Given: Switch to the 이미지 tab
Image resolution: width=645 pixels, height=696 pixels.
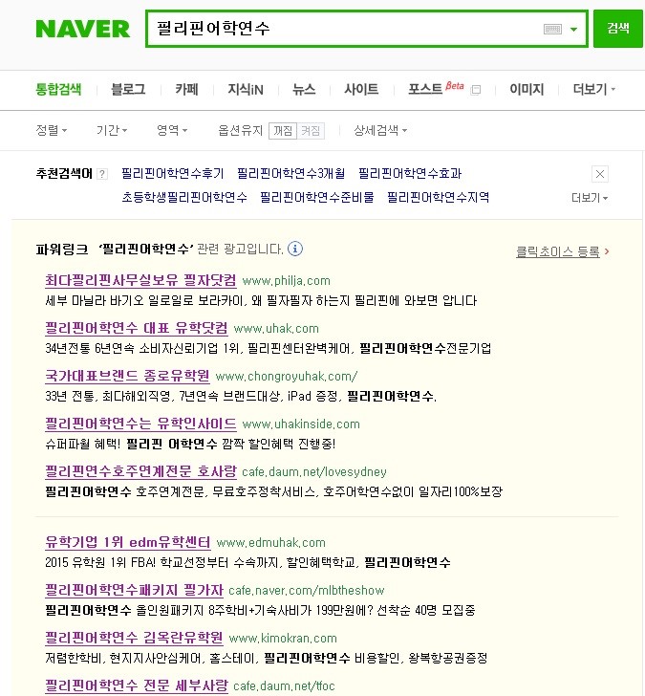Looking at the screenshot, I should coord(527,89).
